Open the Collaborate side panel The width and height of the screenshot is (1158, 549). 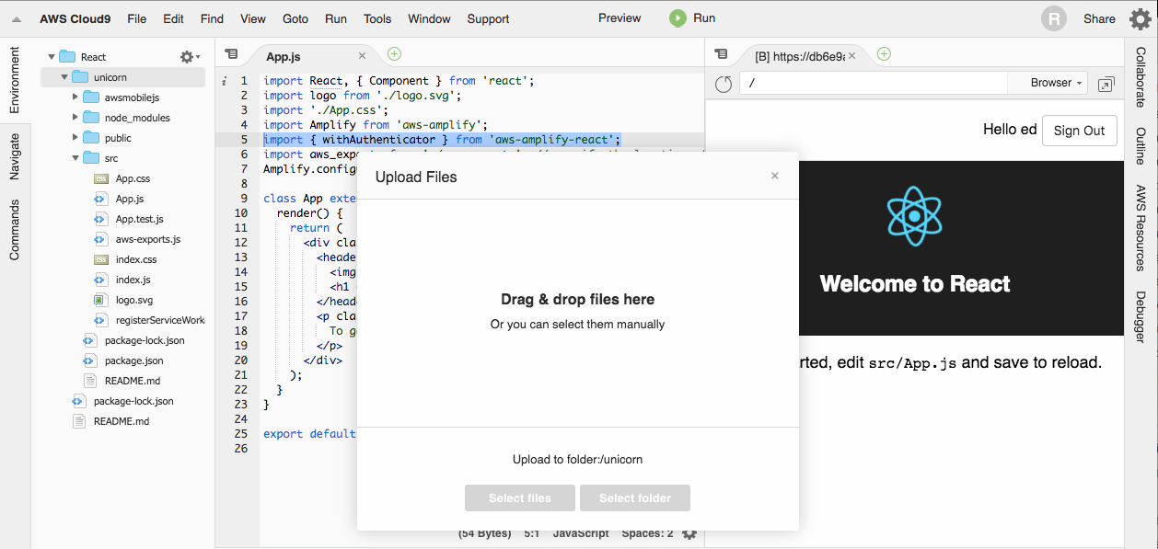pos(1141,76)
